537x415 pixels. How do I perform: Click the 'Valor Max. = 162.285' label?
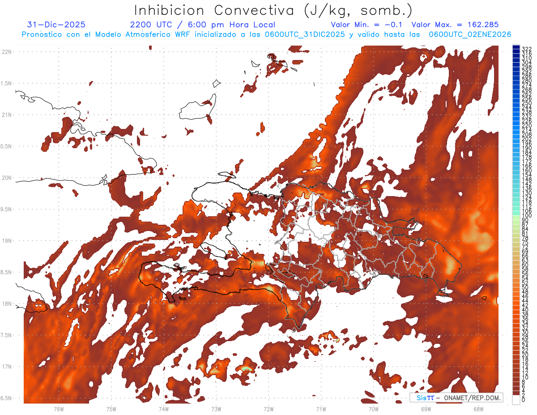(455, 25)
